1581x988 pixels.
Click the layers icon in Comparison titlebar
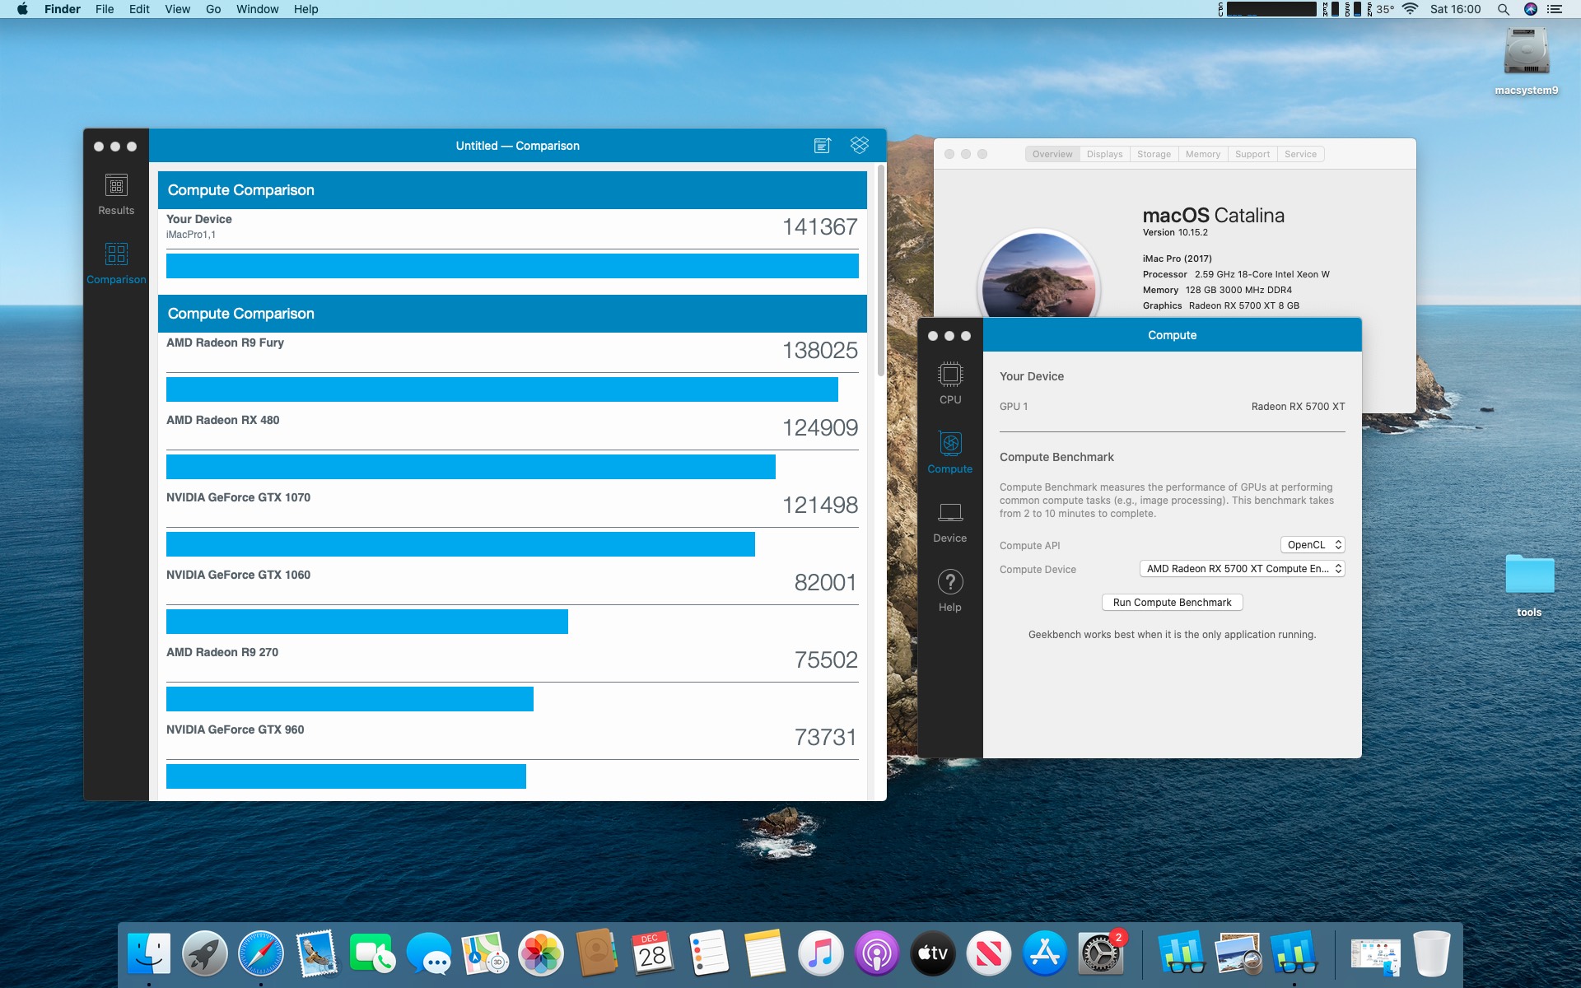[x=860, y=146]
